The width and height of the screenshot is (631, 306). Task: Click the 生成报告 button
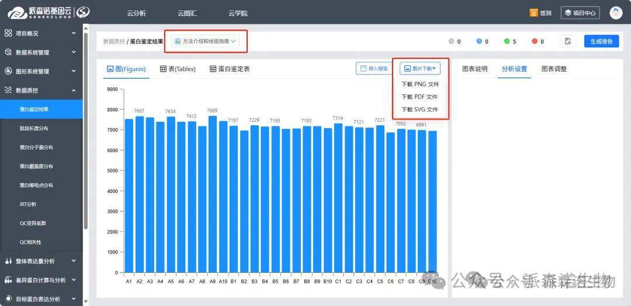coord(601,41)
